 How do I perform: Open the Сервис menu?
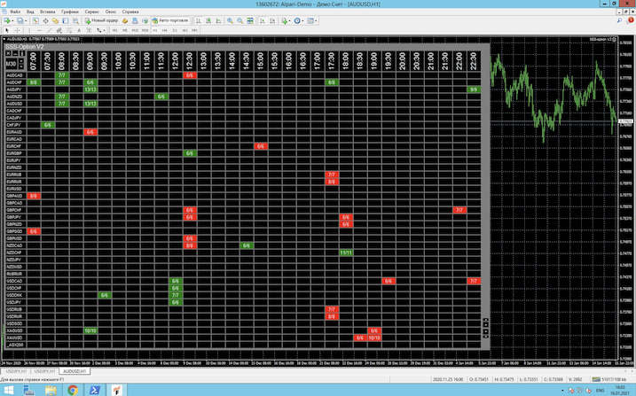pos(92,12)
